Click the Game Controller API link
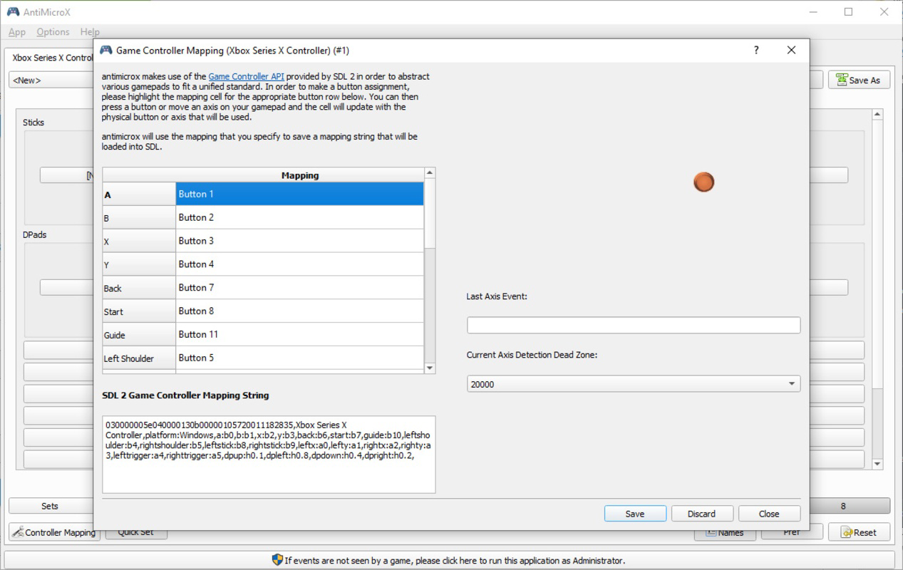The image size is (903, 570). coord(246,76)
